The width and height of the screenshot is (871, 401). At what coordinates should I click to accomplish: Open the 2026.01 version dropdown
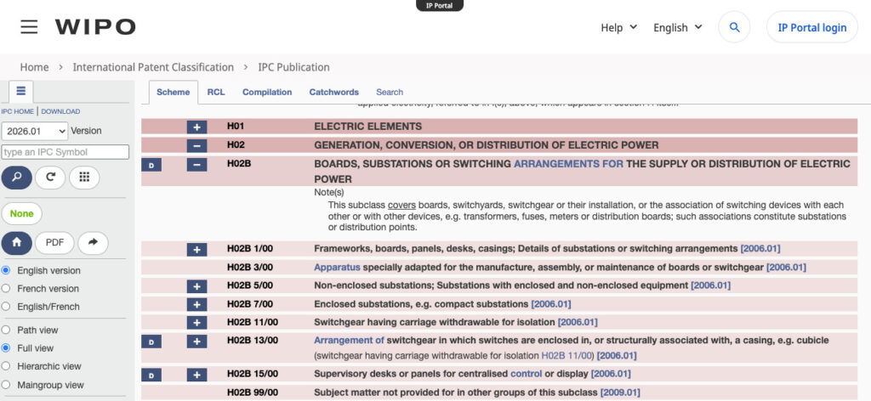click(x=34, y=131)
